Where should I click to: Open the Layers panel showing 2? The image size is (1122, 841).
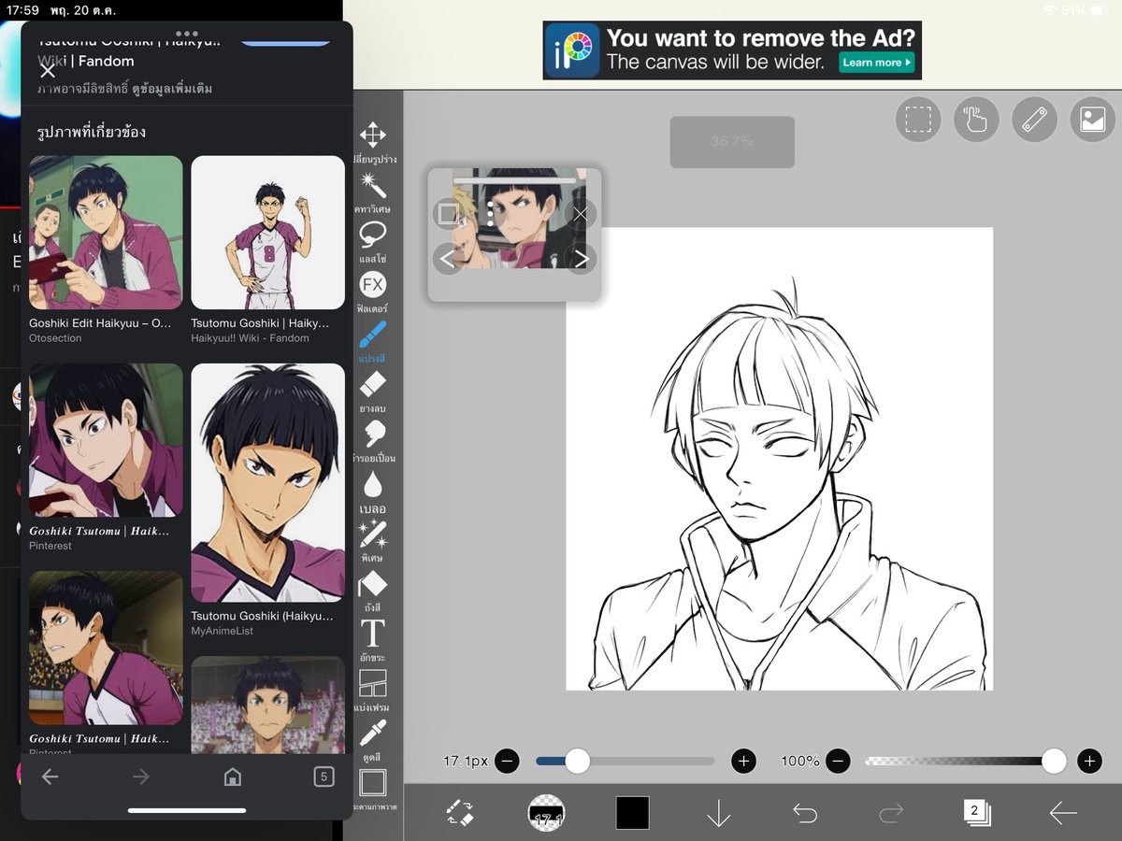pyautogui.click(x=976, y=812)
